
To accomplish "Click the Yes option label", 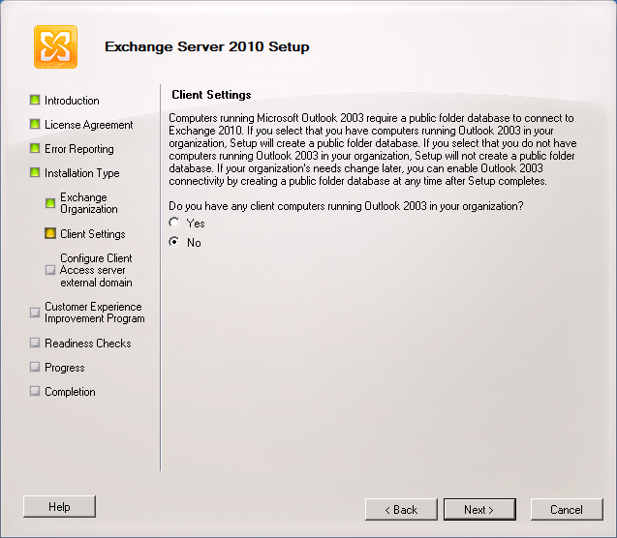I will click(x=195, y=224).
